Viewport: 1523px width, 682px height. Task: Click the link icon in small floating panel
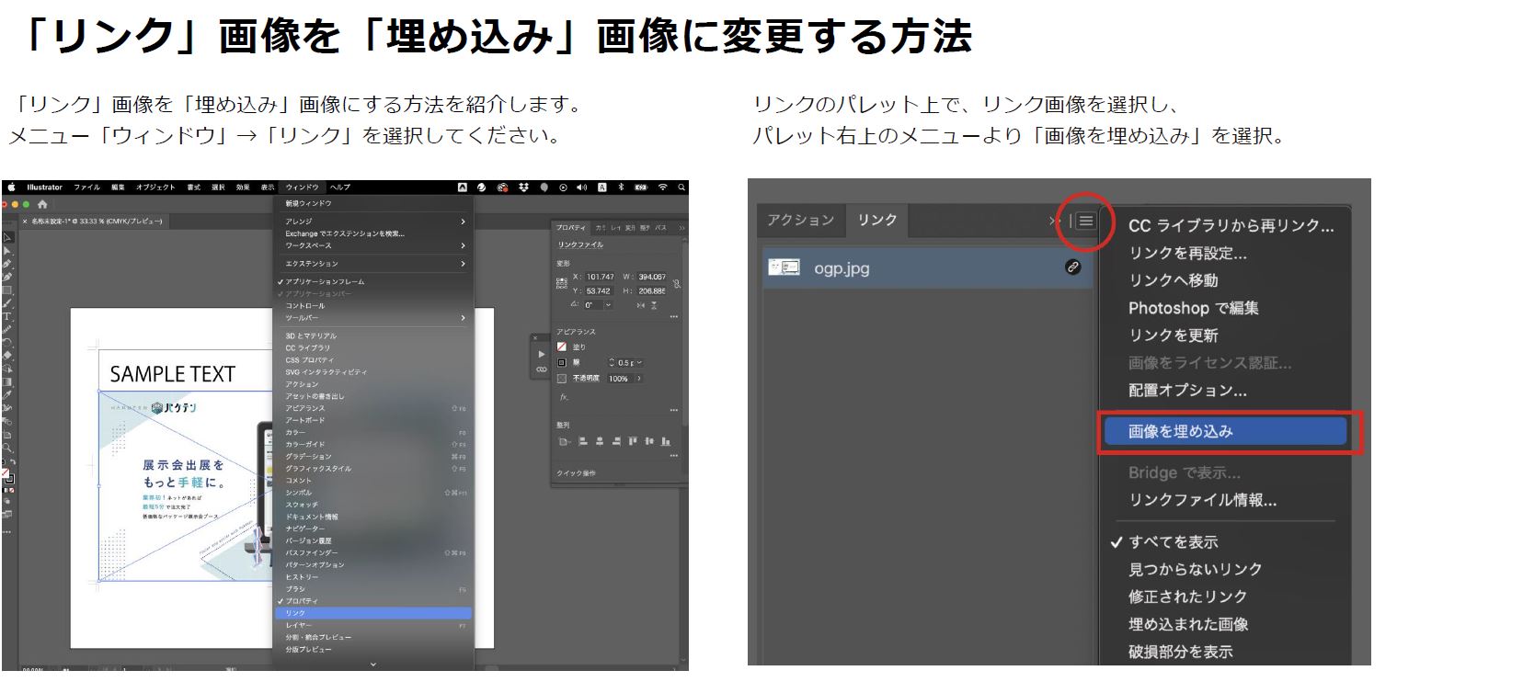tap(542, 369)
